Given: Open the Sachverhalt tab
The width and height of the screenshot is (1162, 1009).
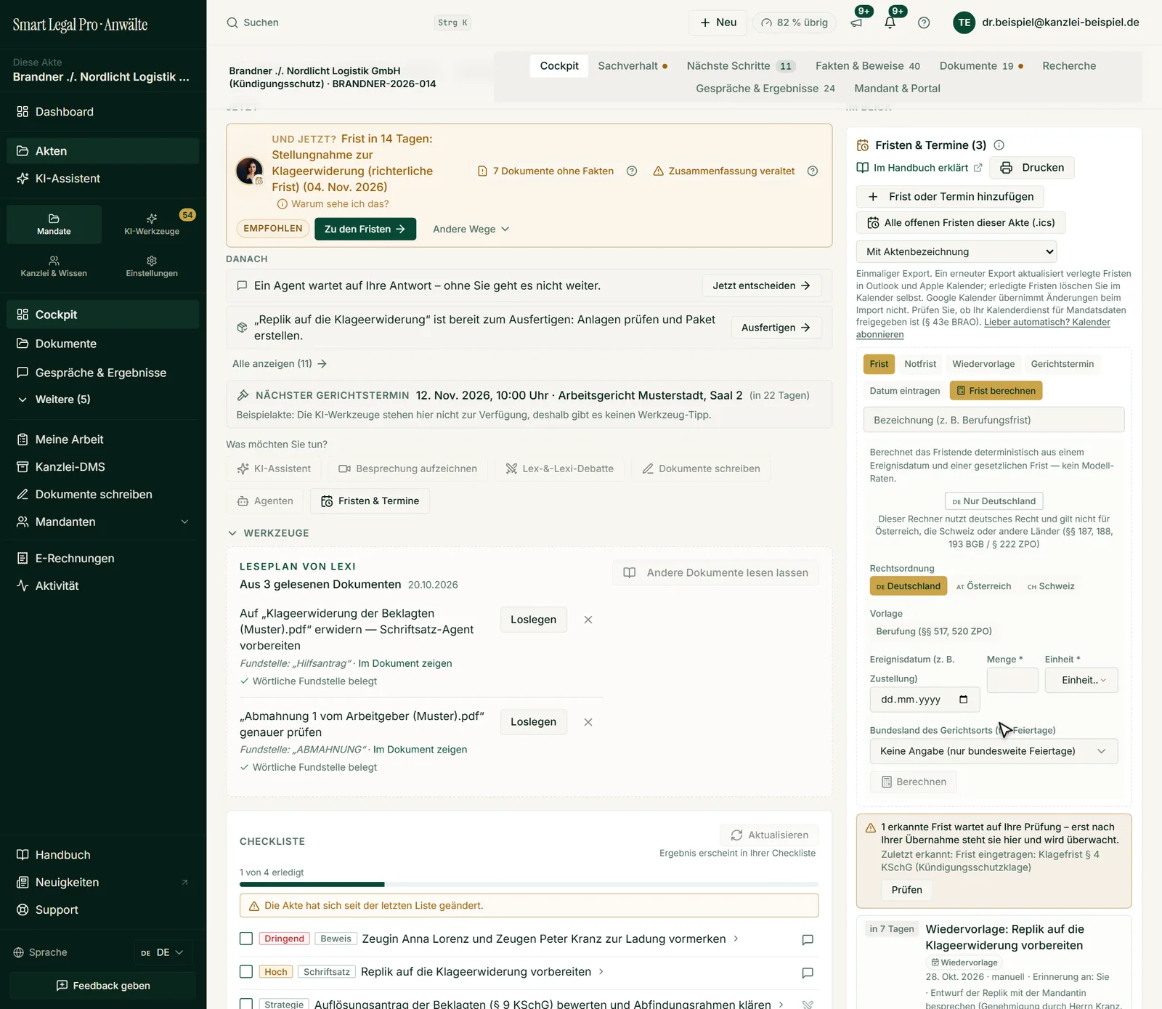Looking at the screenshot, I should (x=633, y=66).
